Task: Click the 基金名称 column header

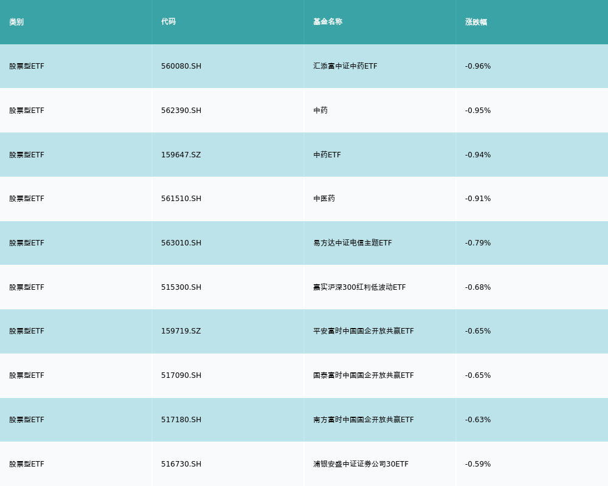Action: (328, 22)
